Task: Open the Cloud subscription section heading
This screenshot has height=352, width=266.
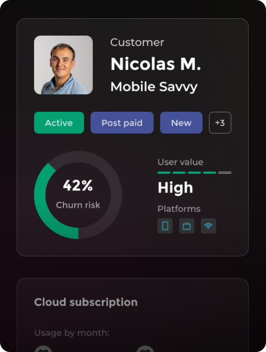Action: pyautogui.click(x=86, y=302)
